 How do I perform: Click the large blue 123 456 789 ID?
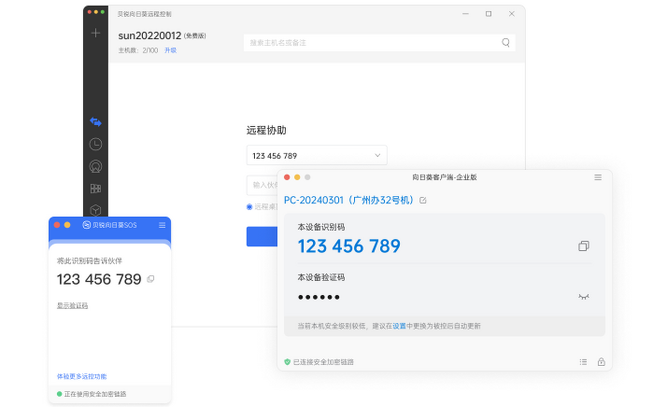(349, 246)
